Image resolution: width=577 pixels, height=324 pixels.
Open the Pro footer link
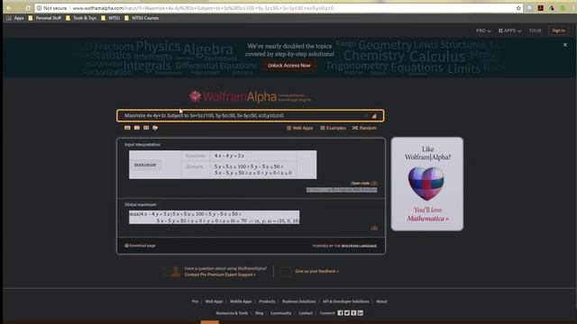[195, 301]
